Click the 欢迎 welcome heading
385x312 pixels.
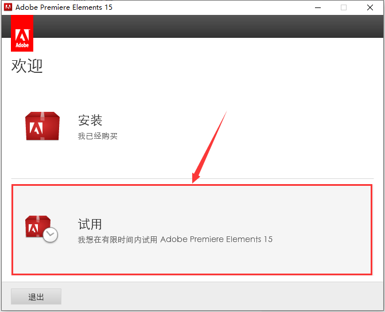[x=27, y=66]
